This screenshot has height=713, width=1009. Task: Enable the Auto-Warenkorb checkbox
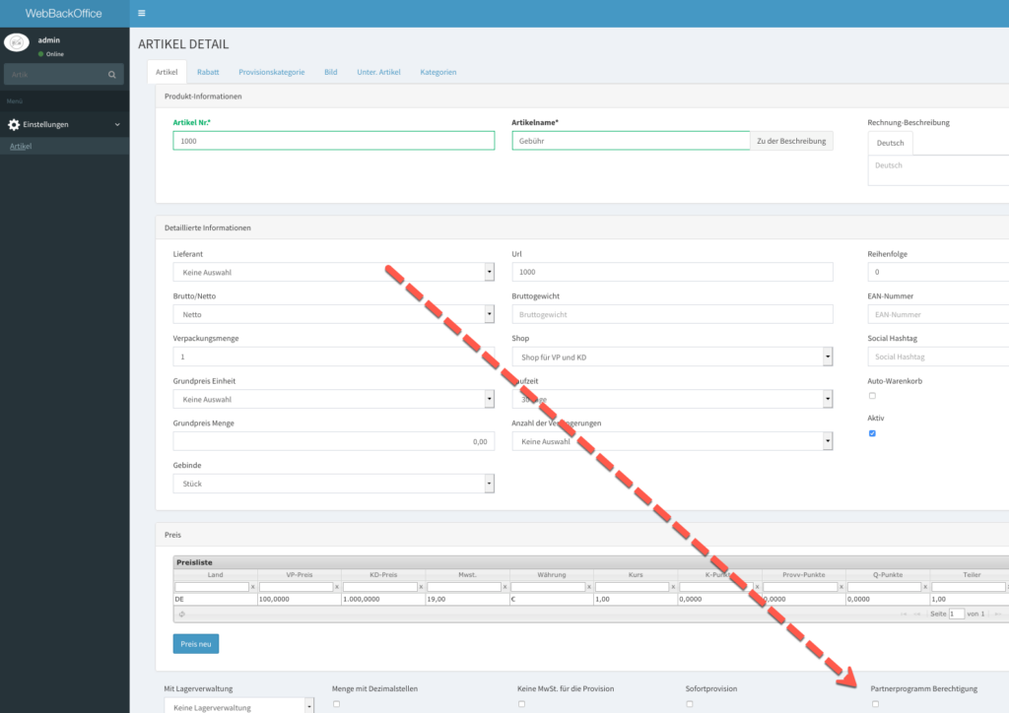click(x=873, y=396)
